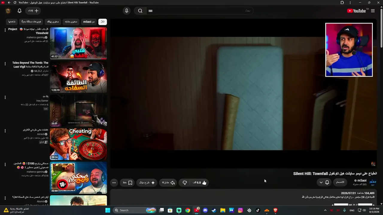The image size is (383, 215).
Task: Open the Windows Start menu
Action: 108,210
